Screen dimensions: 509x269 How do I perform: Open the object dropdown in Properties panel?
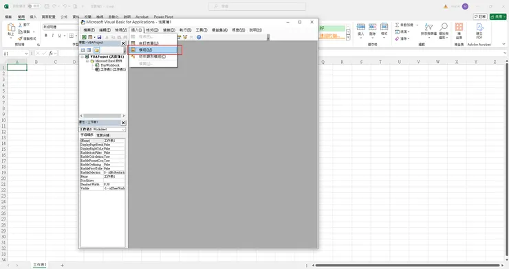pos(123,130)
